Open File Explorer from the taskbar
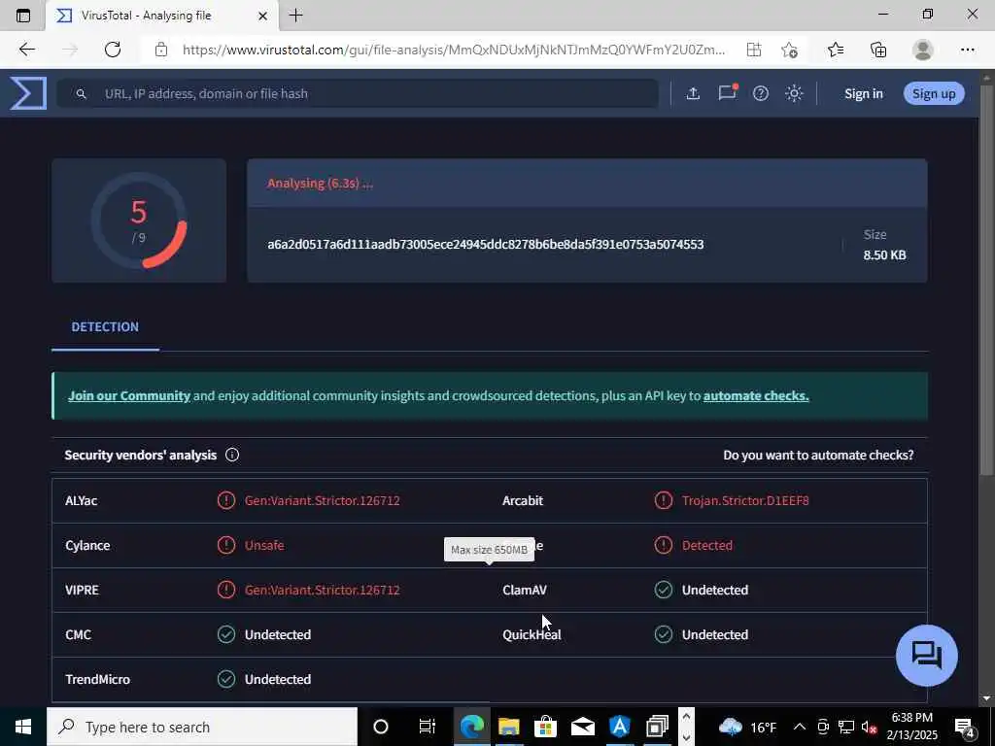This screenshot has height=746, width=995. pos(508,727)
